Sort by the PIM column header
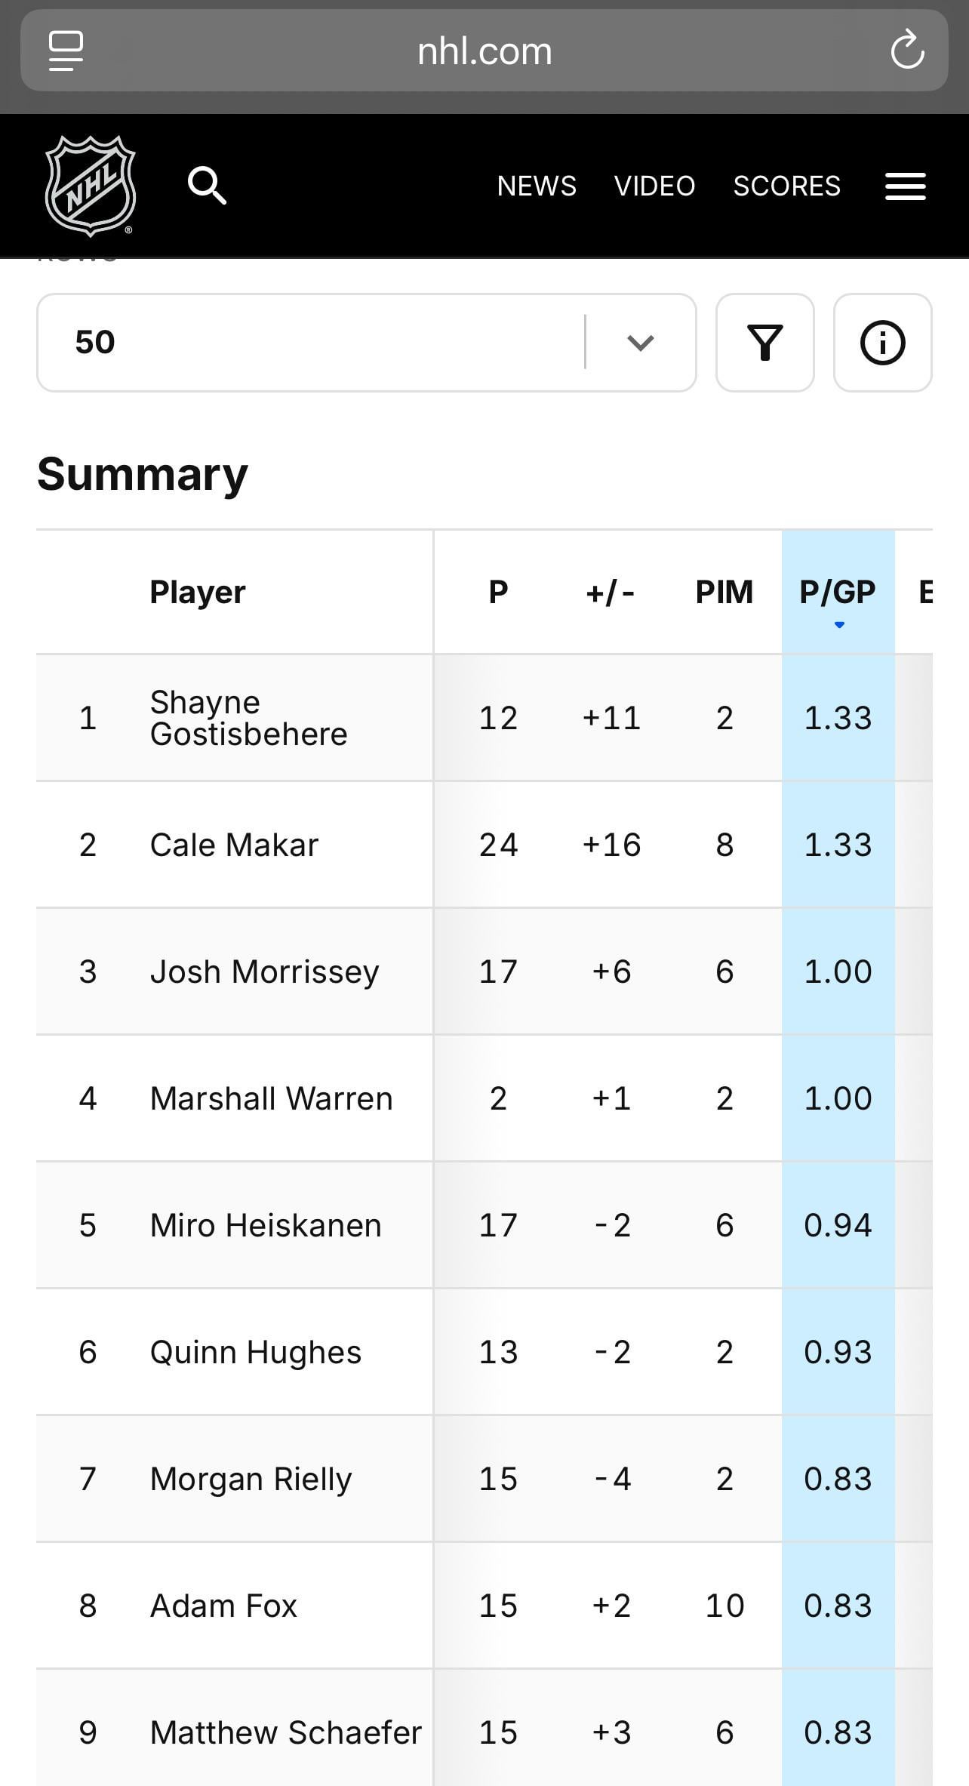969x1786 pixels. [x=724, y=593]
